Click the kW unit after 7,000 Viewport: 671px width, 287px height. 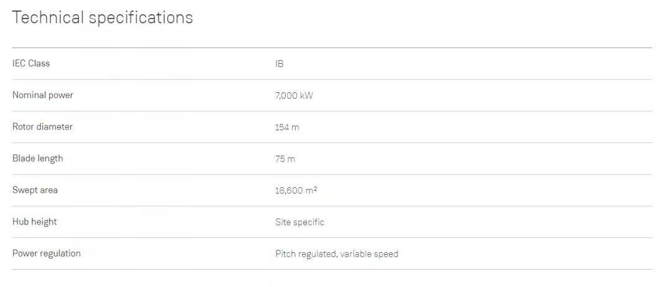(x=306, y=95)
